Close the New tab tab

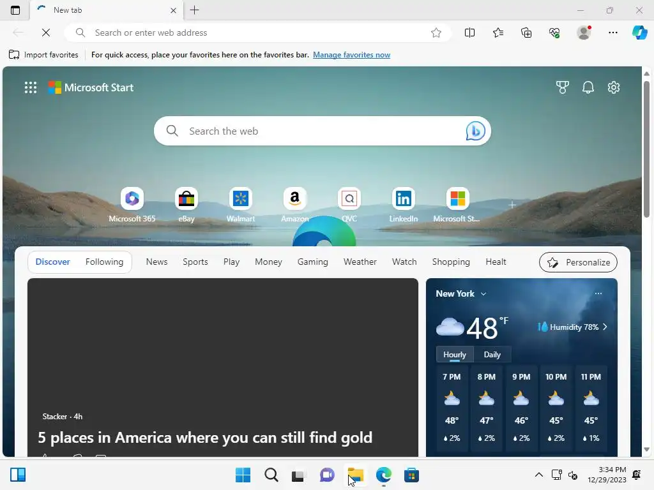pos(174,10)
